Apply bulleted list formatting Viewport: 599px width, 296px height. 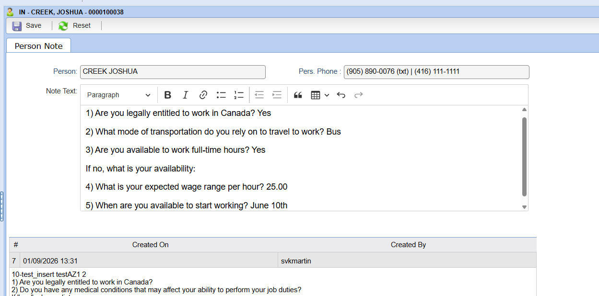coord(221,95)
